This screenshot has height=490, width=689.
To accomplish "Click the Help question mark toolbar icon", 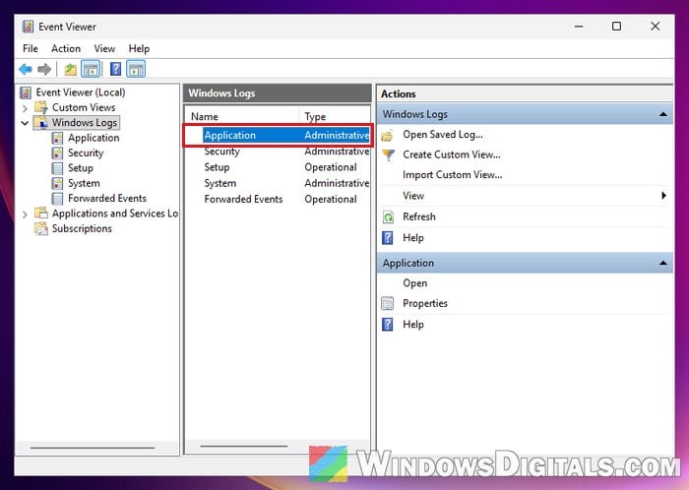I will click(x=115, y=70).
